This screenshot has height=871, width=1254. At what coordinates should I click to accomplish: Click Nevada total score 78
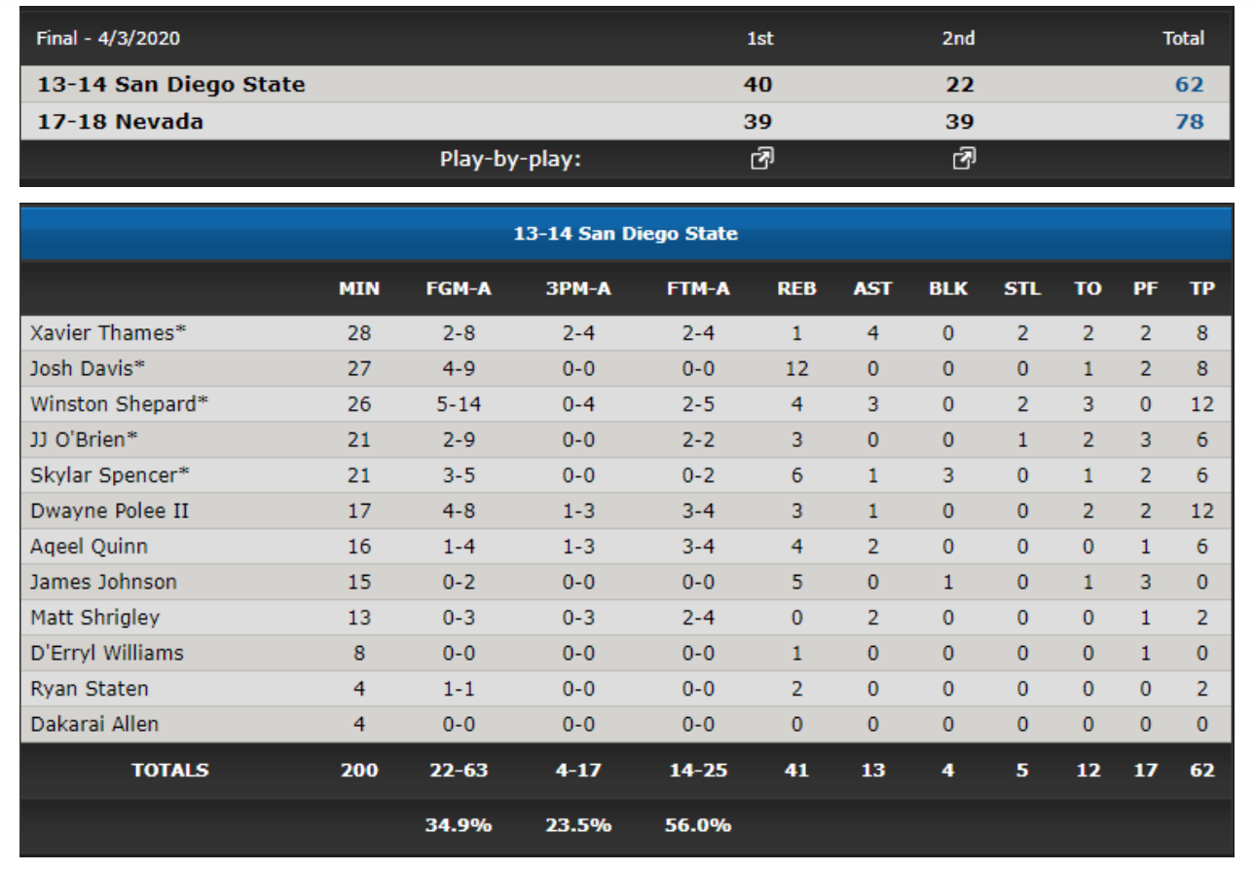click(1189, 122)
